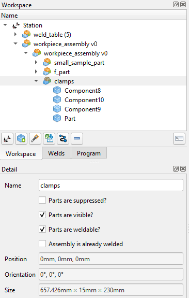The width and height of the screenshot is (189, 298).
Task: Click the clamps assembly icon
Action: click(47, 81)
